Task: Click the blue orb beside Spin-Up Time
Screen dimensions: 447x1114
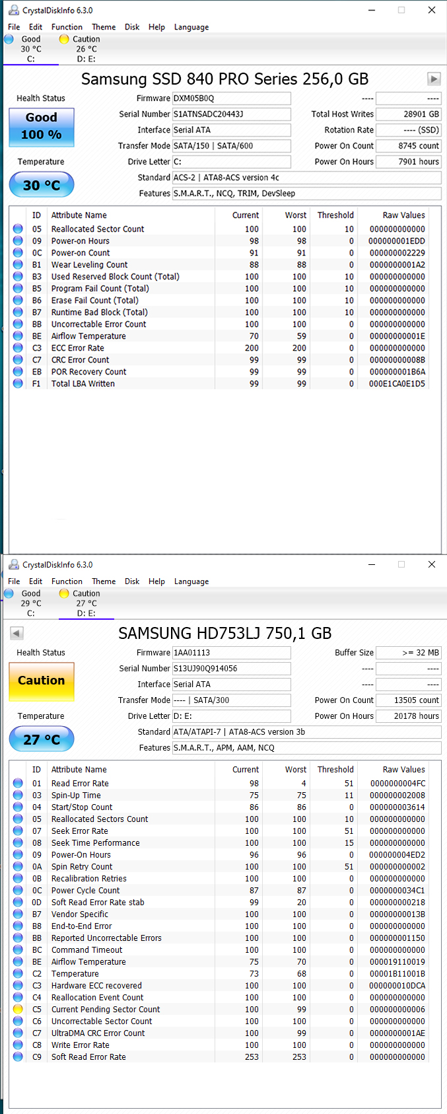Action: 18,795
